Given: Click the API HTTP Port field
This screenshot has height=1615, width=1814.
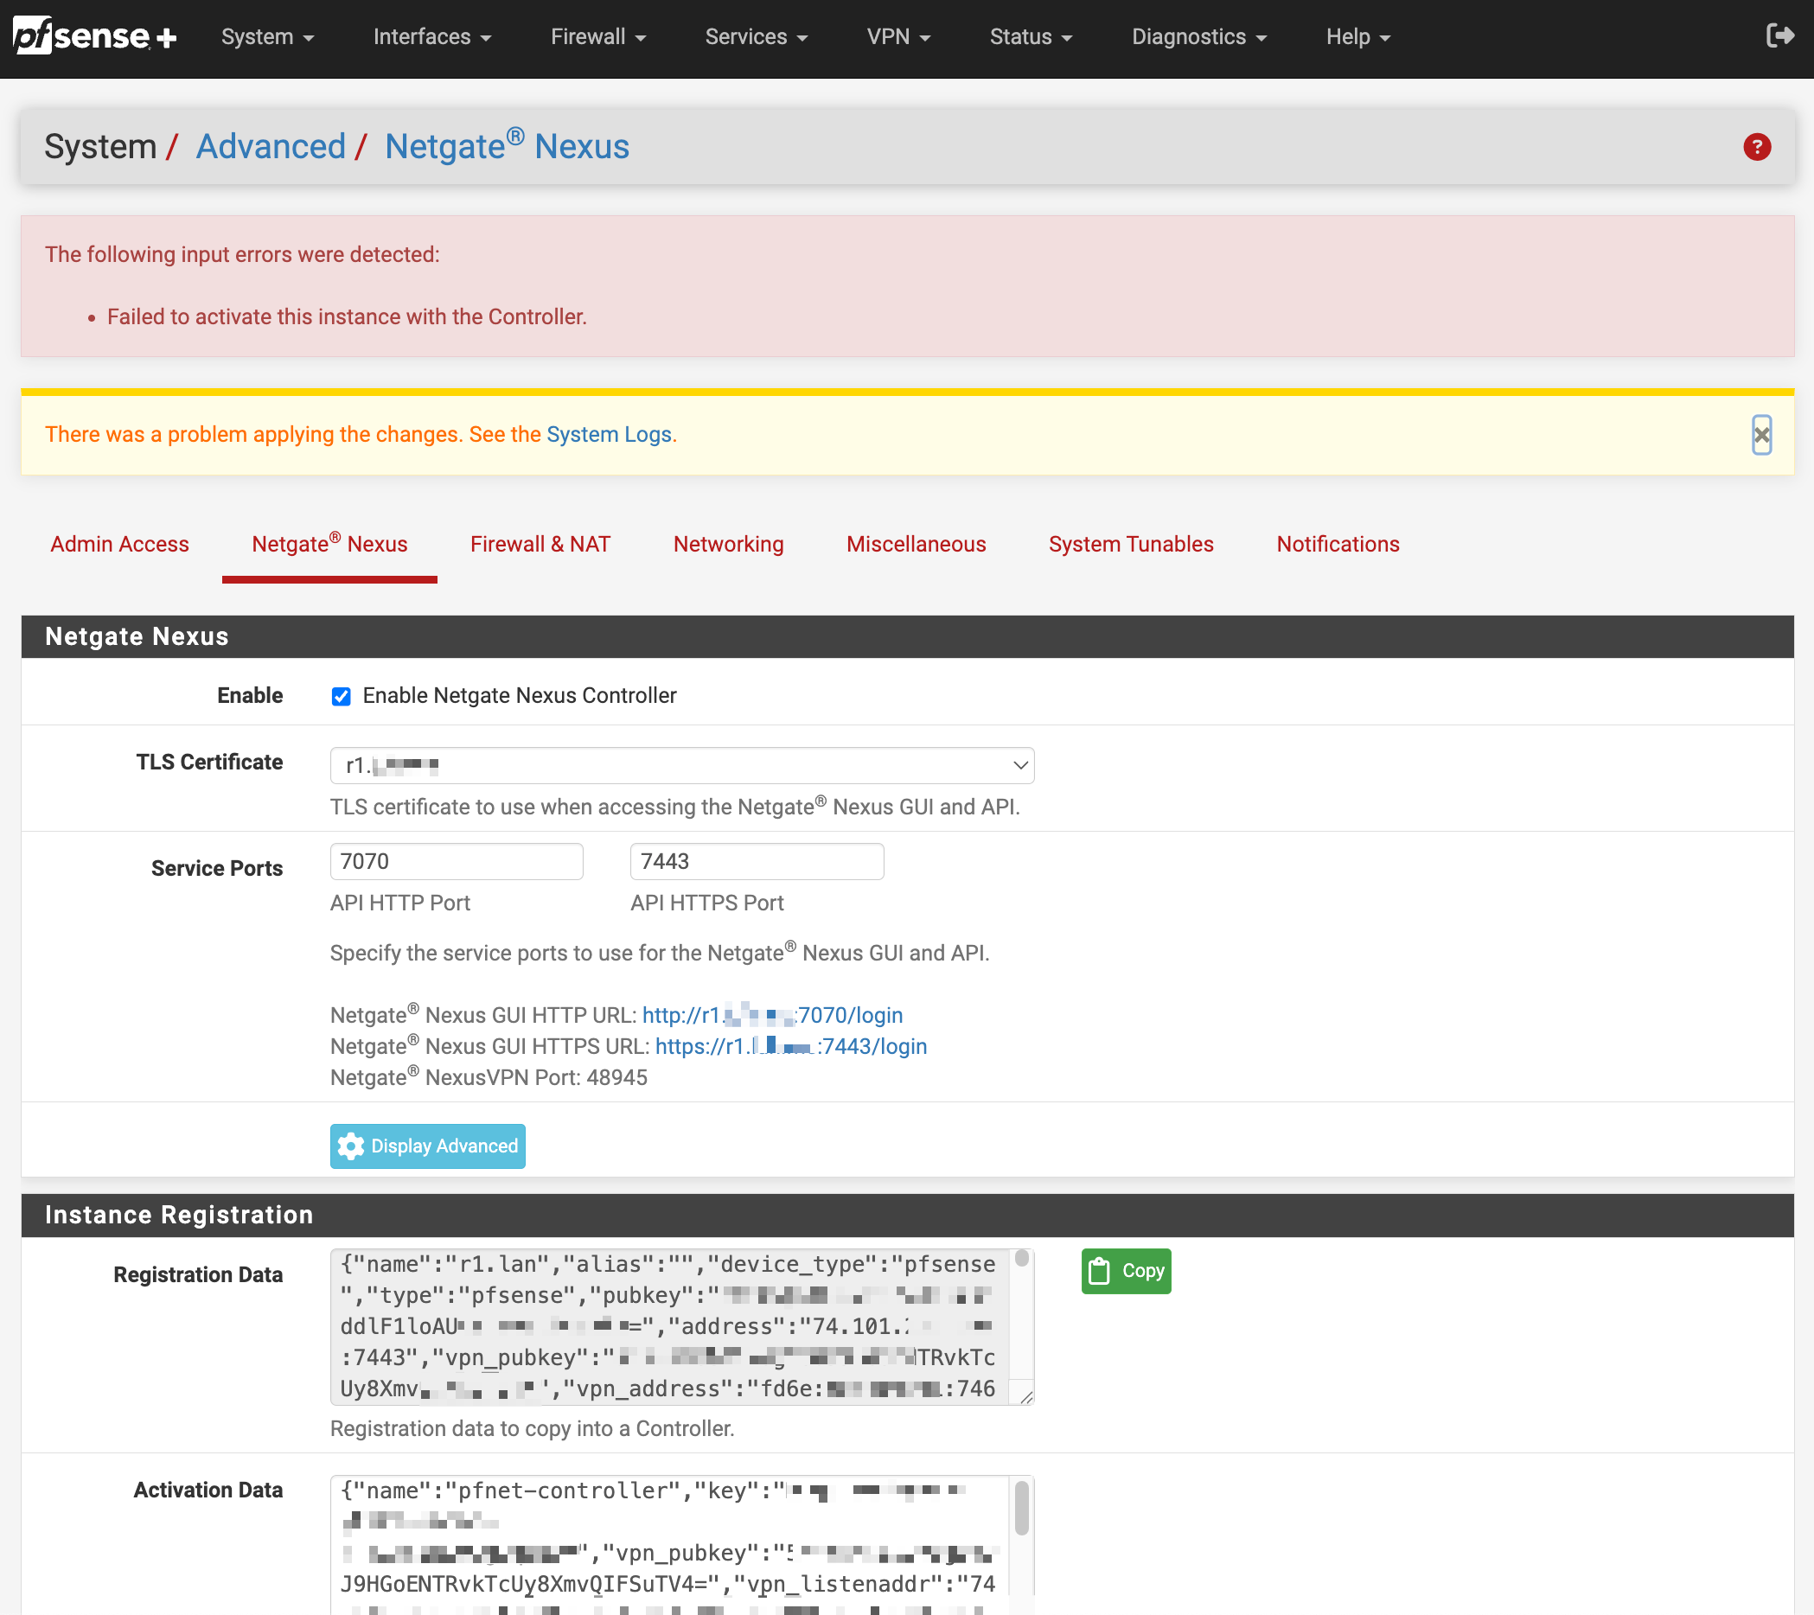Looking at the screenshot, I should 457,862.
